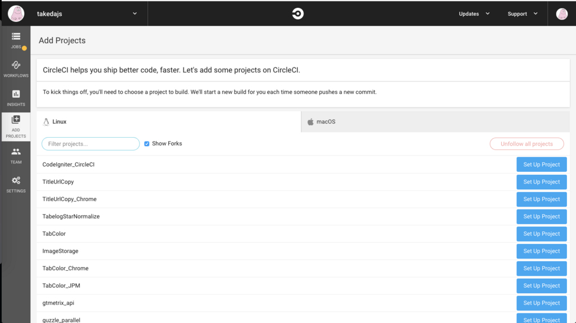This screenshot has height=323, width=576.
Task: Set up project for TabelogStarNormalize
Action: [542, 217]
